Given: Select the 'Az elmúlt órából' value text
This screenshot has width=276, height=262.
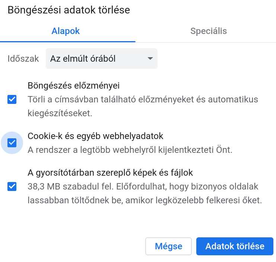Looking at the screenshot, I should click(x=83, y=59).
